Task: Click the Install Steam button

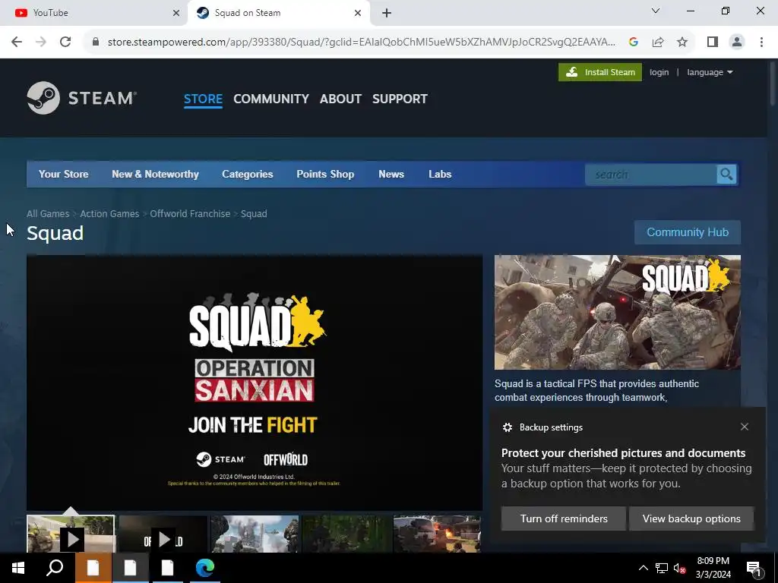Action: click(x=600, y=72)
